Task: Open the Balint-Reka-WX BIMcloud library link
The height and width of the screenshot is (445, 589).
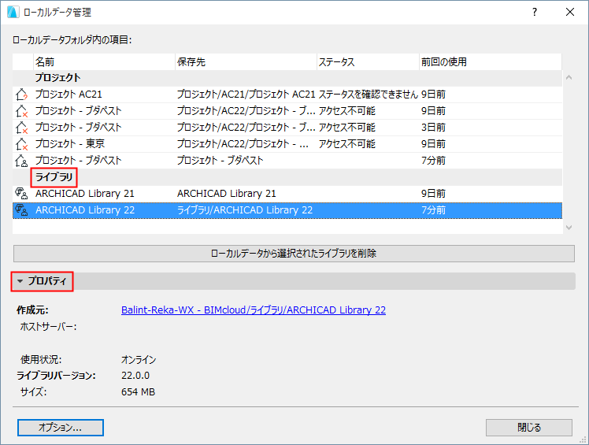Action: (x=254, y=310)
